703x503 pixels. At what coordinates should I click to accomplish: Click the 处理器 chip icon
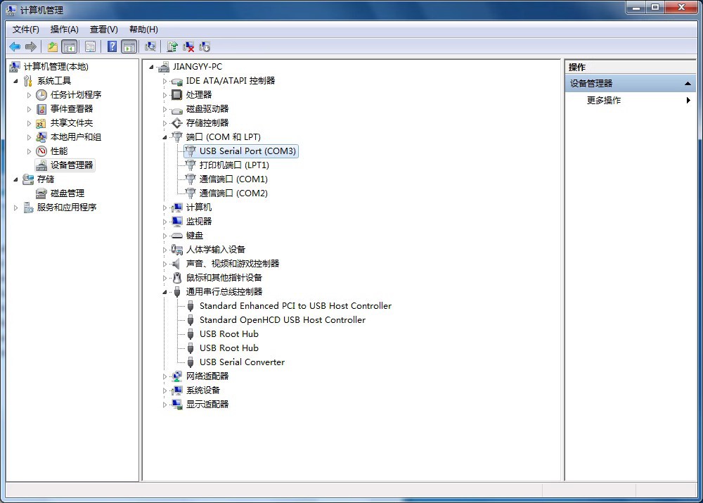177,95
